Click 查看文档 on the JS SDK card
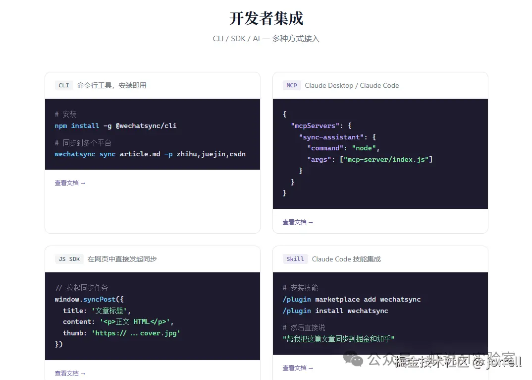The height and width of the screenshot is (380, 532). coord(67,373)
